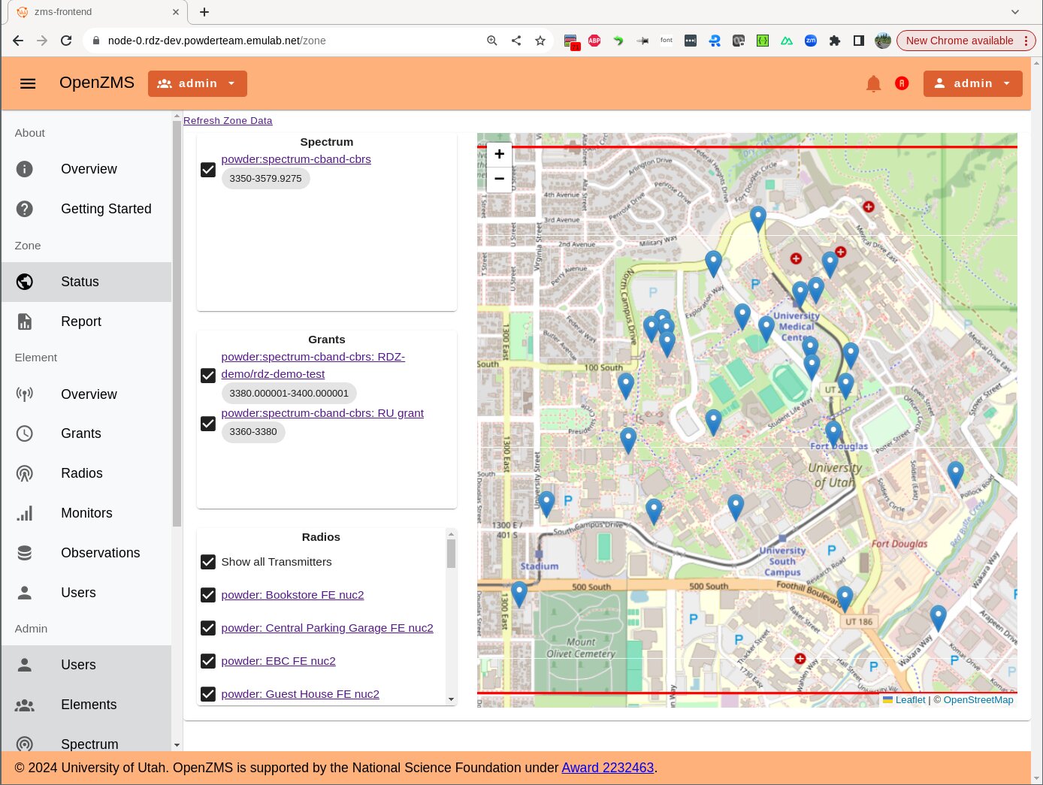Screen dimensions: 1043x785
Task: Open the Extensions puzzle piece menu
Action: click(835, 41)
